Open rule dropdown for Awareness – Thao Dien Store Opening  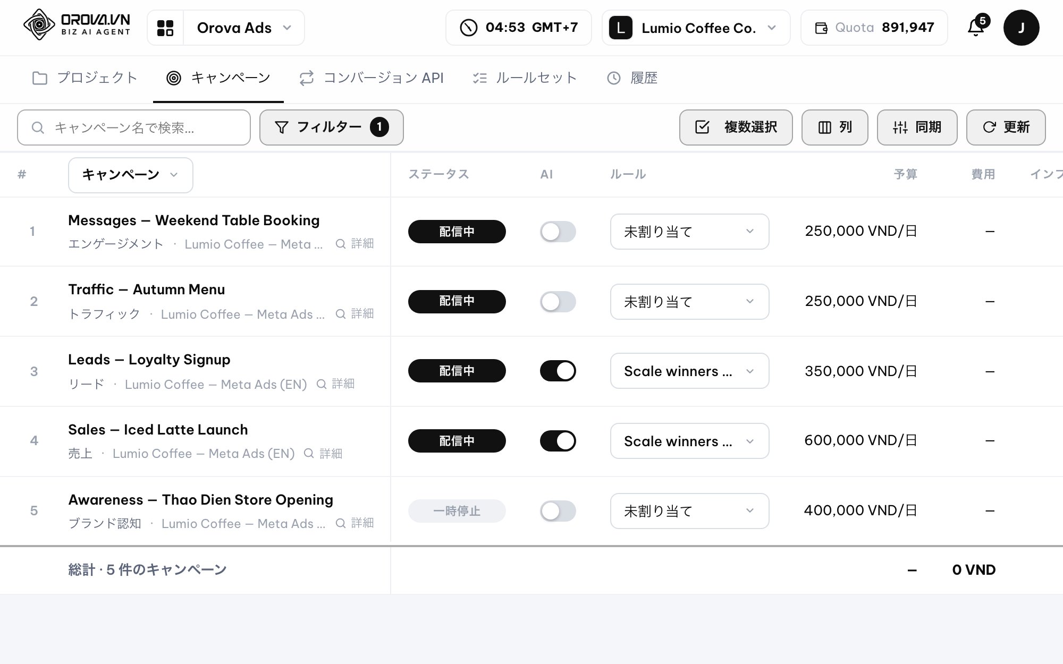click(x=689, y=511)
